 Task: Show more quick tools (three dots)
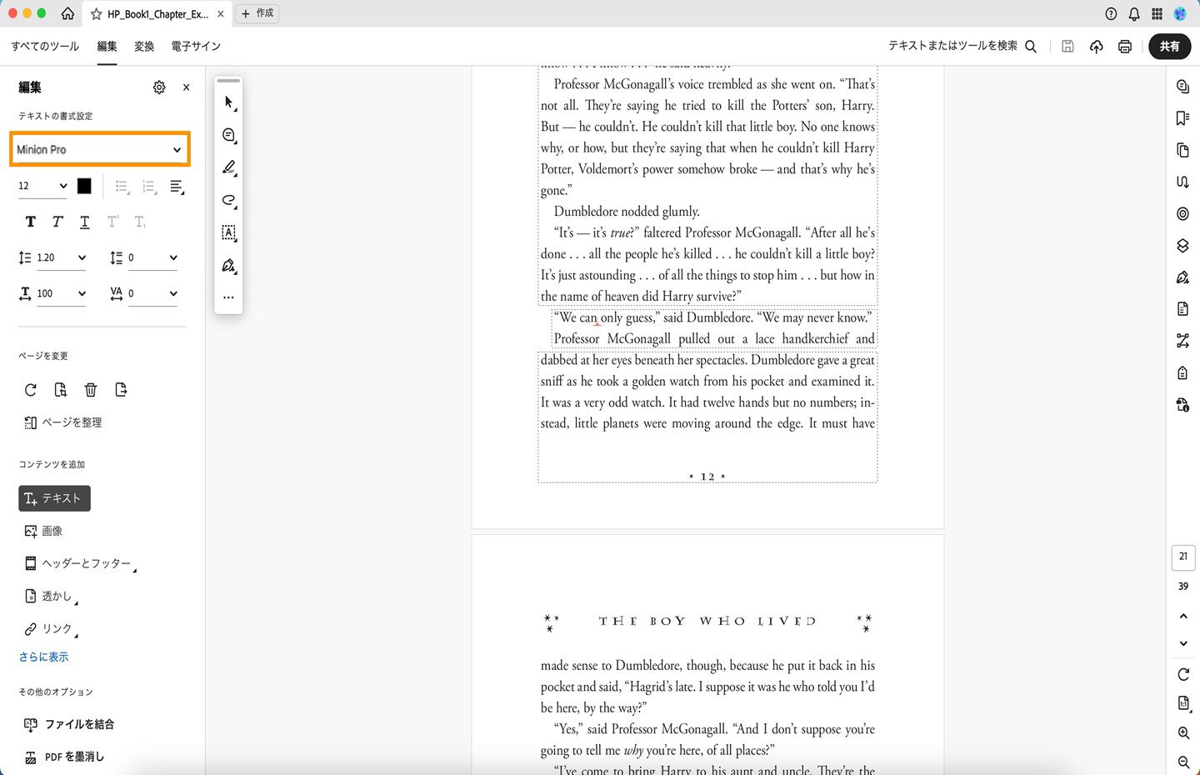tap(228, 297)
